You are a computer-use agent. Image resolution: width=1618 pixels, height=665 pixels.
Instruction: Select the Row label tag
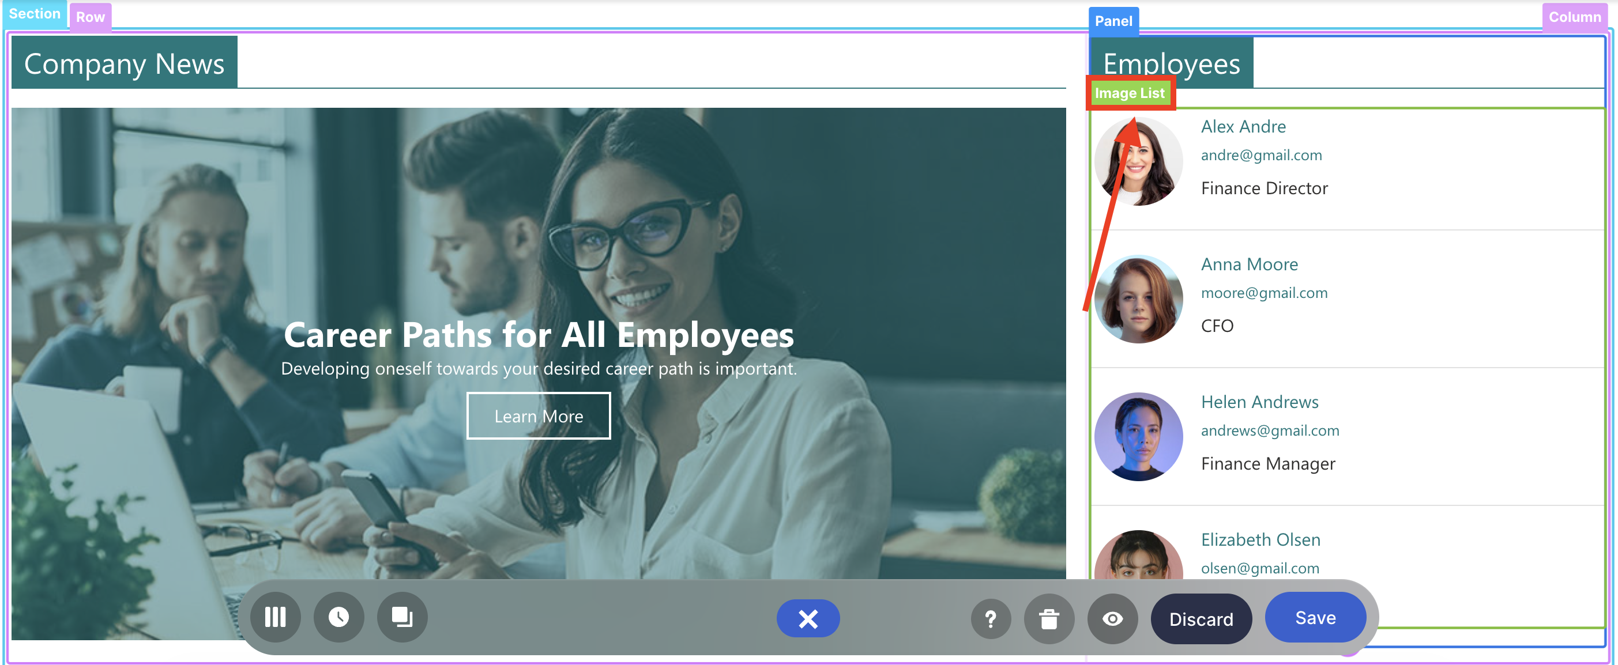click(x=90, y=18)
